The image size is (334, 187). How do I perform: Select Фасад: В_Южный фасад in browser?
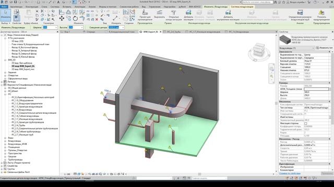point(23,57)
